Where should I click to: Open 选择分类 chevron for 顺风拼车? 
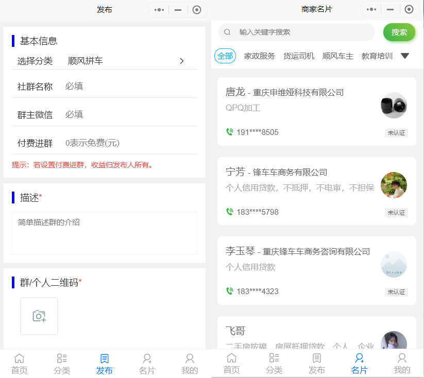click(x=181, y=61)
